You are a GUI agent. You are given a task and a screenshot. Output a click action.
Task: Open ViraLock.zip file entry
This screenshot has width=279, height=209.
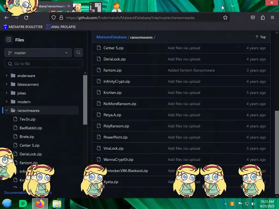click(x=113, y=148)
